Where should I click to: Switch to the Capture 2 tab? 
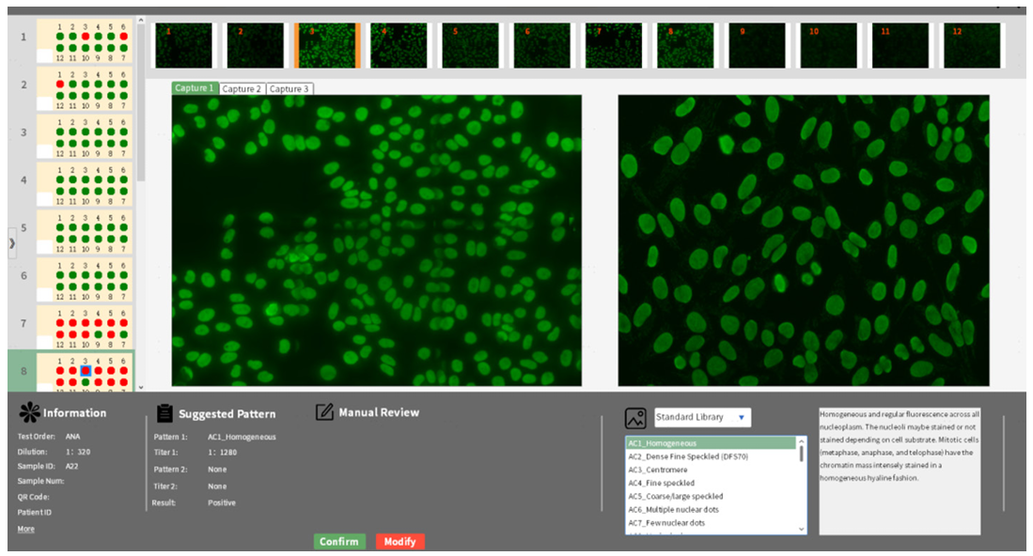tap(242, 89)
